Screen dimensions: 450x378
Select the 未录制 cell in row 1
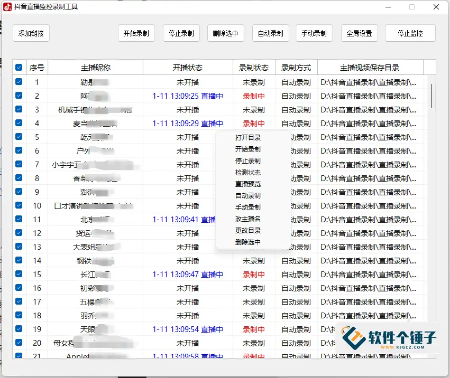click(254, 82)
